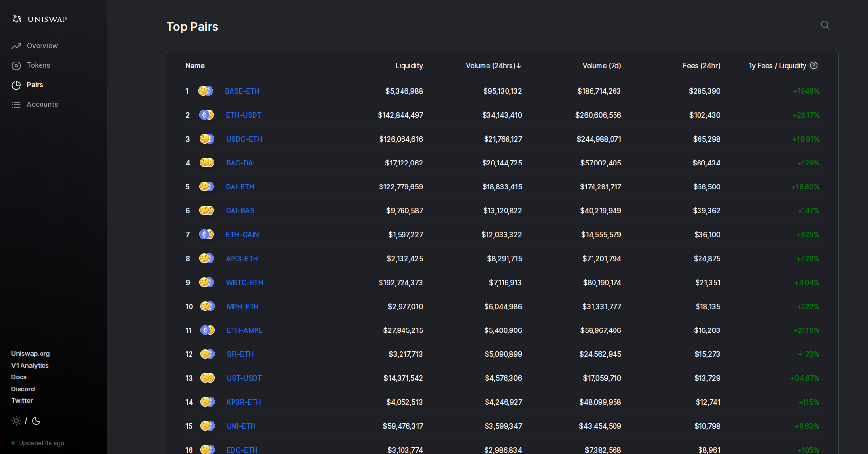Sort by Volume (7d) header
Image resolution: width=868 pixels, height=454 pixels.
click(602, 66)
